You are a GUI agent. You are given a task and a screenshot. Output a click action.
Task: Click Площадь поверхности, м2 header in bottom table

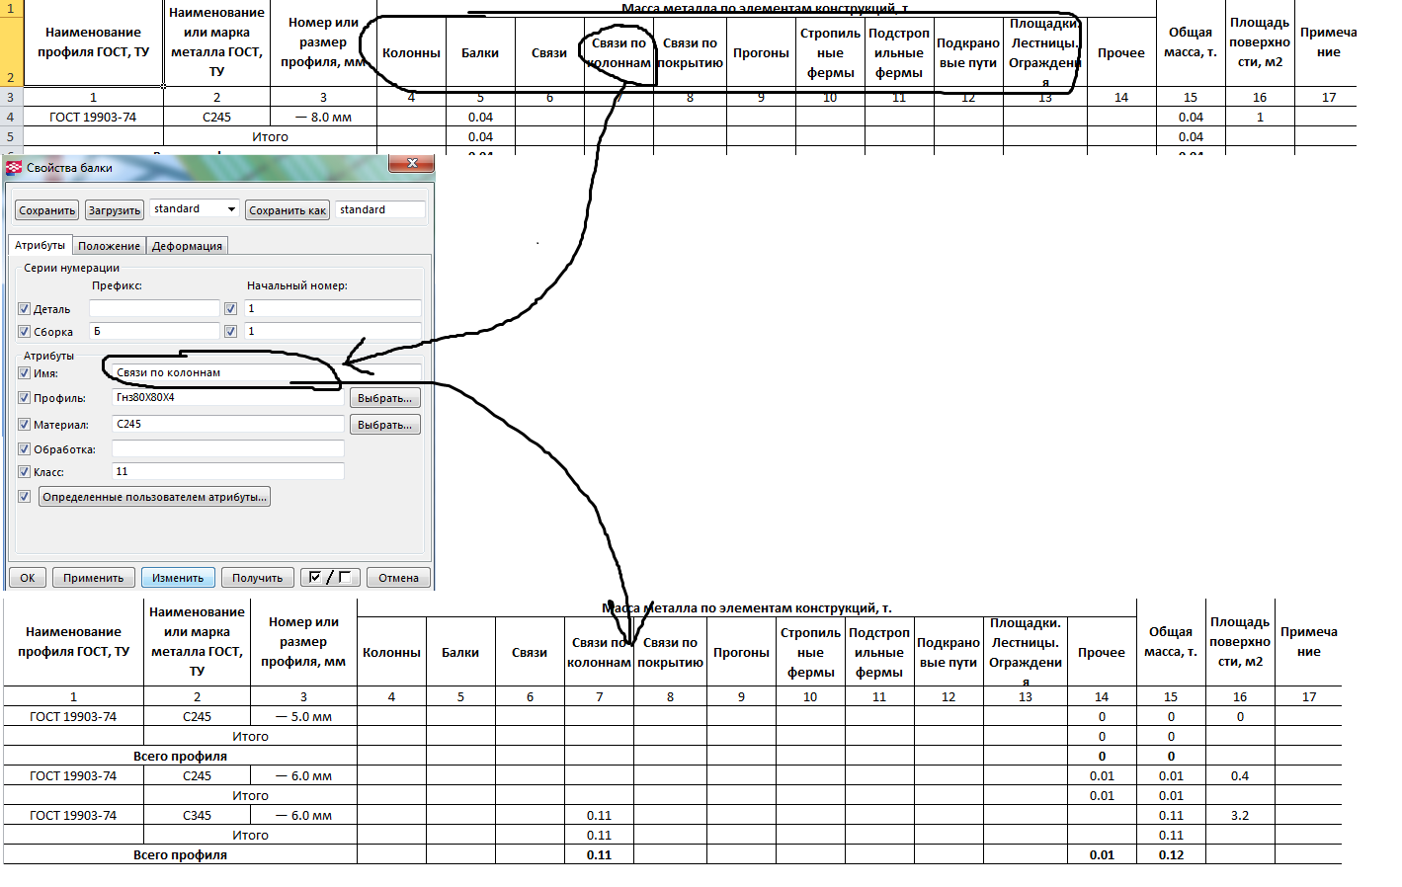1240,642
